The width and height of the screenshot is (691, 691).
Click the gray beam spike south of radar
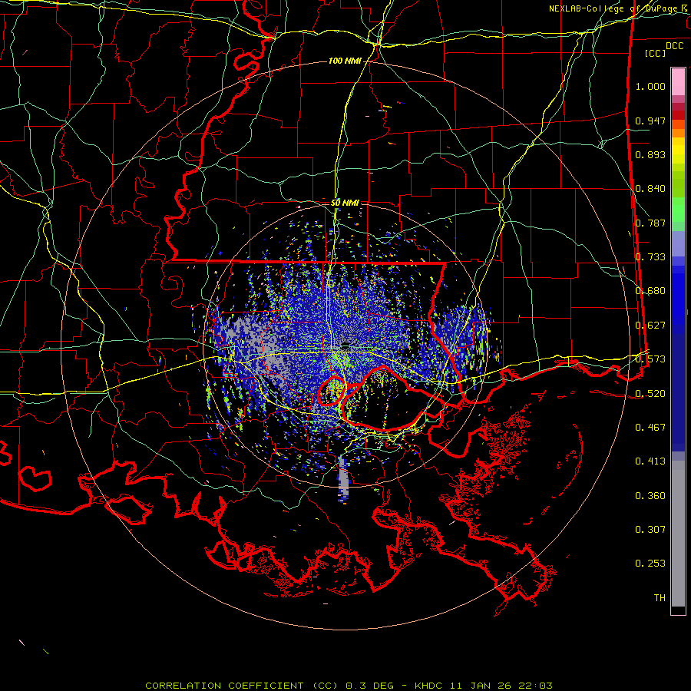[x=343, y=479]
